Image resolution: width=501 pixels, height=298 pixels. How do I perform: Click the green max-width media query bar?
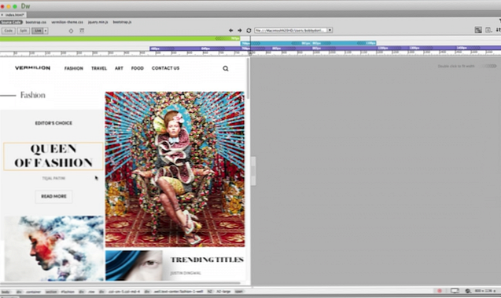click(120, 38)
